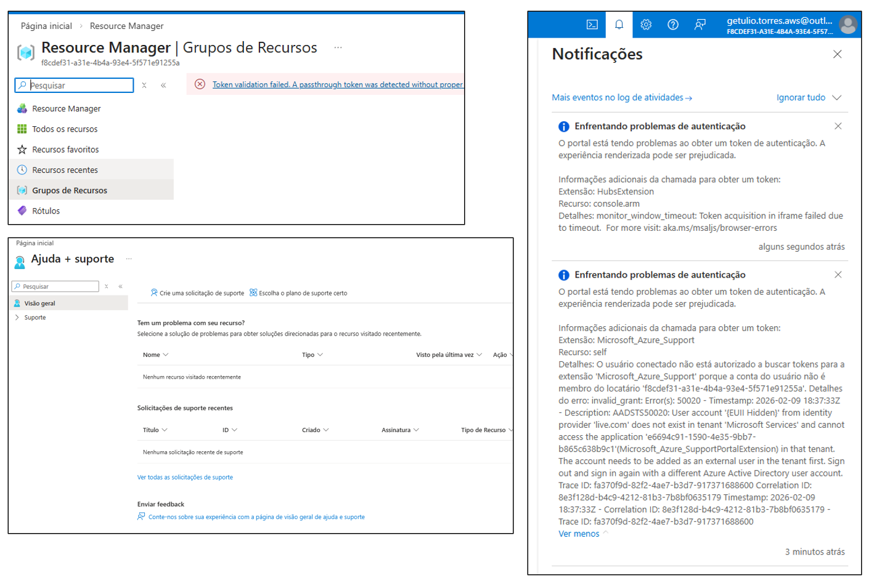Sort by the Criado column

tap(315, 430)
